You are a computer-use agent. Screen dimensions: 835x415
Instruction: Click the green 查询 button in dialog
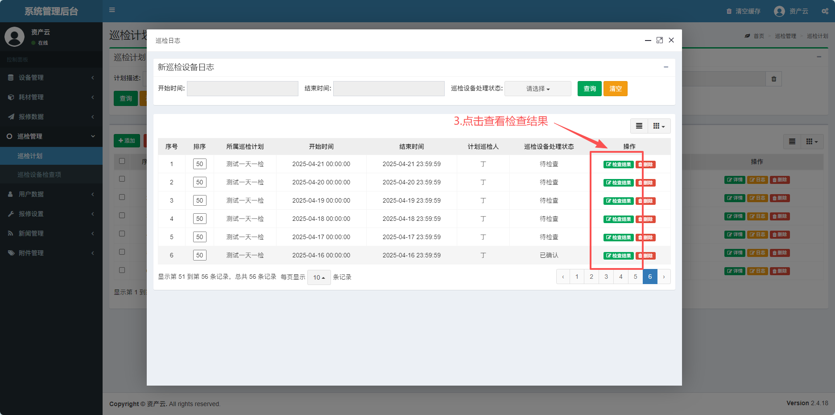589,89
